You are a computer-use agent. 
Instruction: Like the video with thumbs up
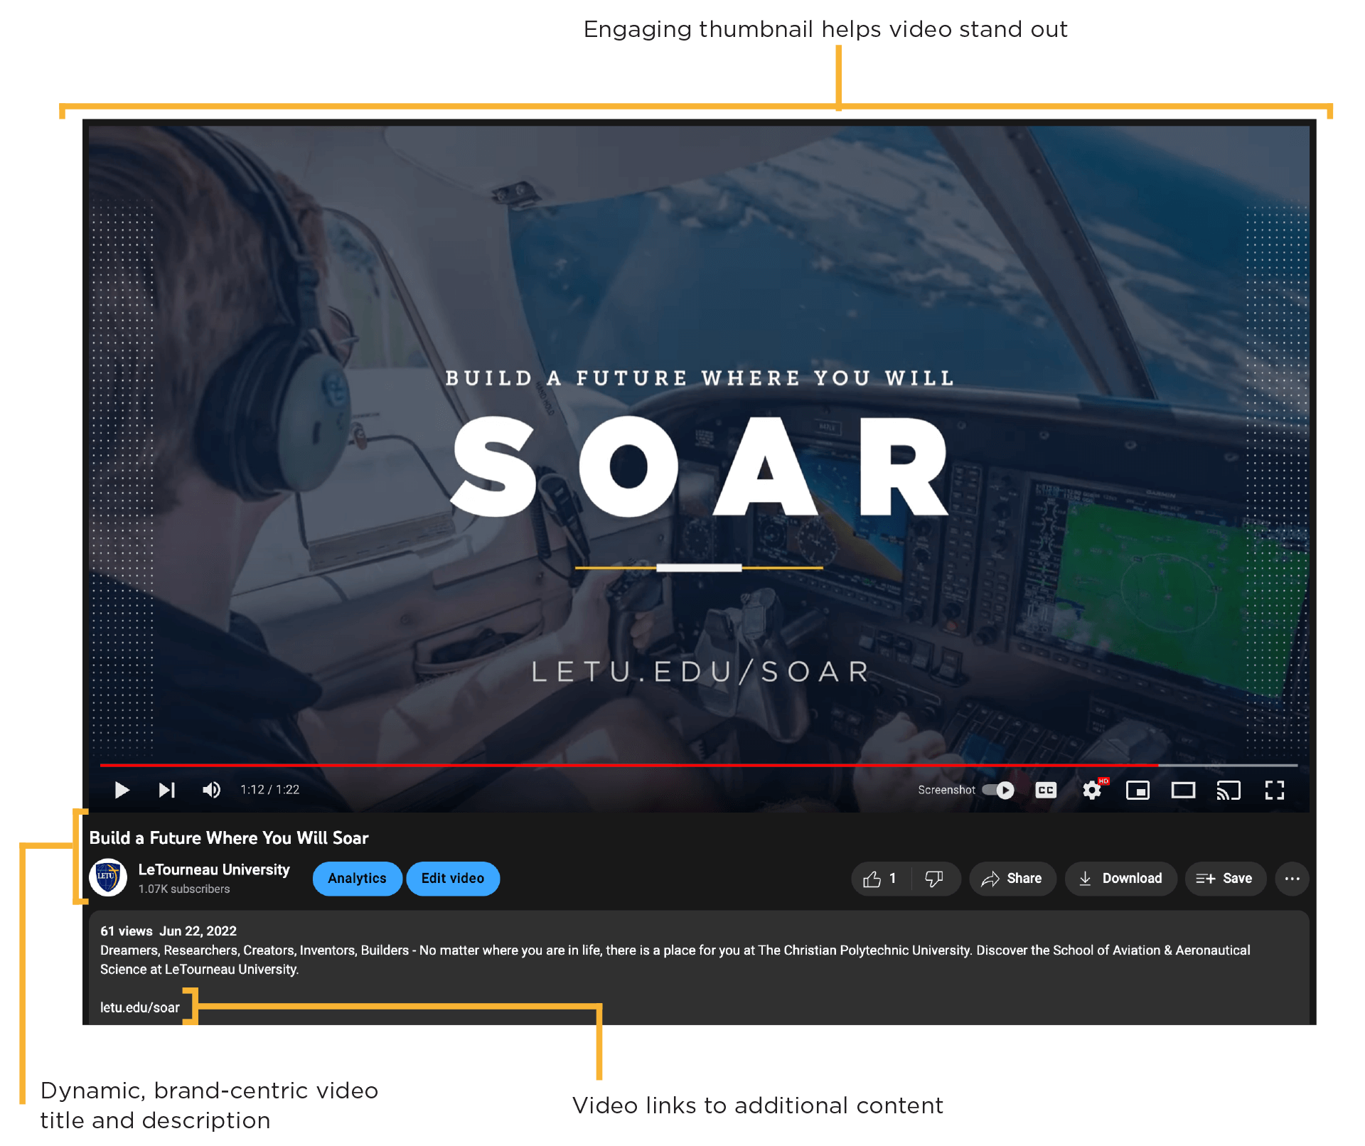[x=880, y=879]
